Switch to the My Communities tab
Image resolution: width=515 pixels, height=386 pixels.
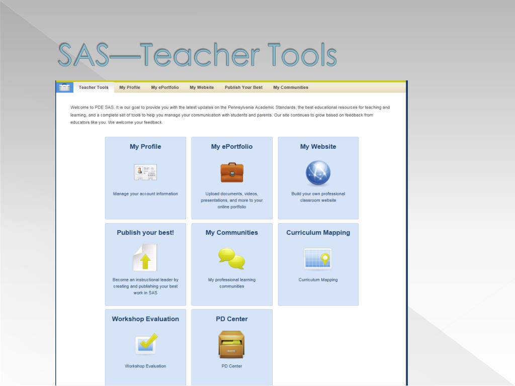tap(291, 87)
